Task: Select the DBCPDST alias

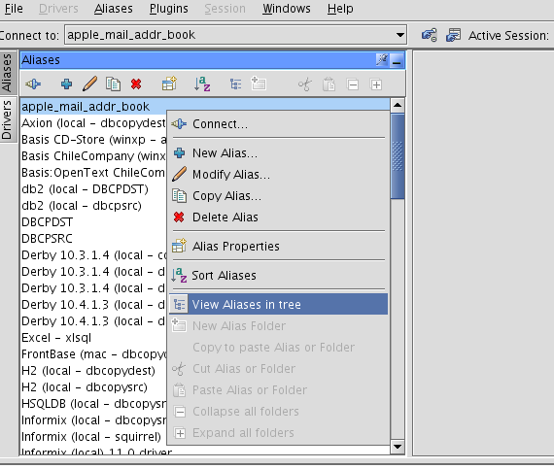Action: tap(93, 222)
